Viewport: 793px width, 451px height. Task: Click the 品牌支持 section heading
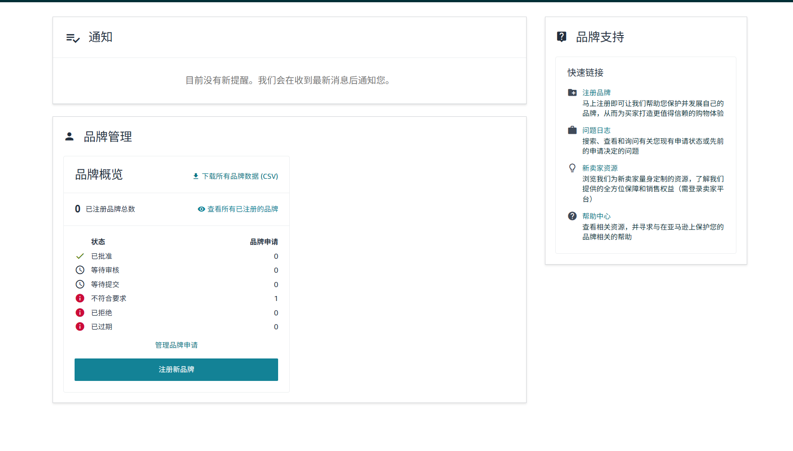[x=600, y=37]
